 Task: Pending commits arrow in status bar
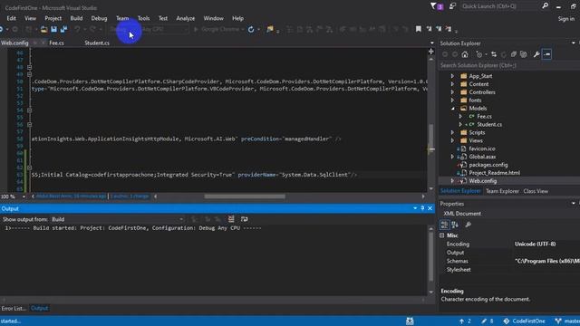pyautogui.click(x=461, y=321)
